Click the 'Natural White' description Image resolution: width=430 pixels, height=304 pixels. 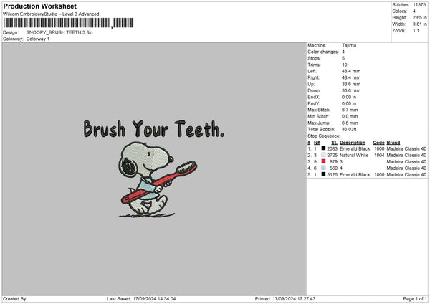click(x=354, y=156)
